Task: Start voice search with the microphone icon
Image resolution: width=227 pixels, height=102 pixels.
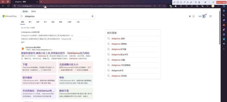Action: [92, 16]
